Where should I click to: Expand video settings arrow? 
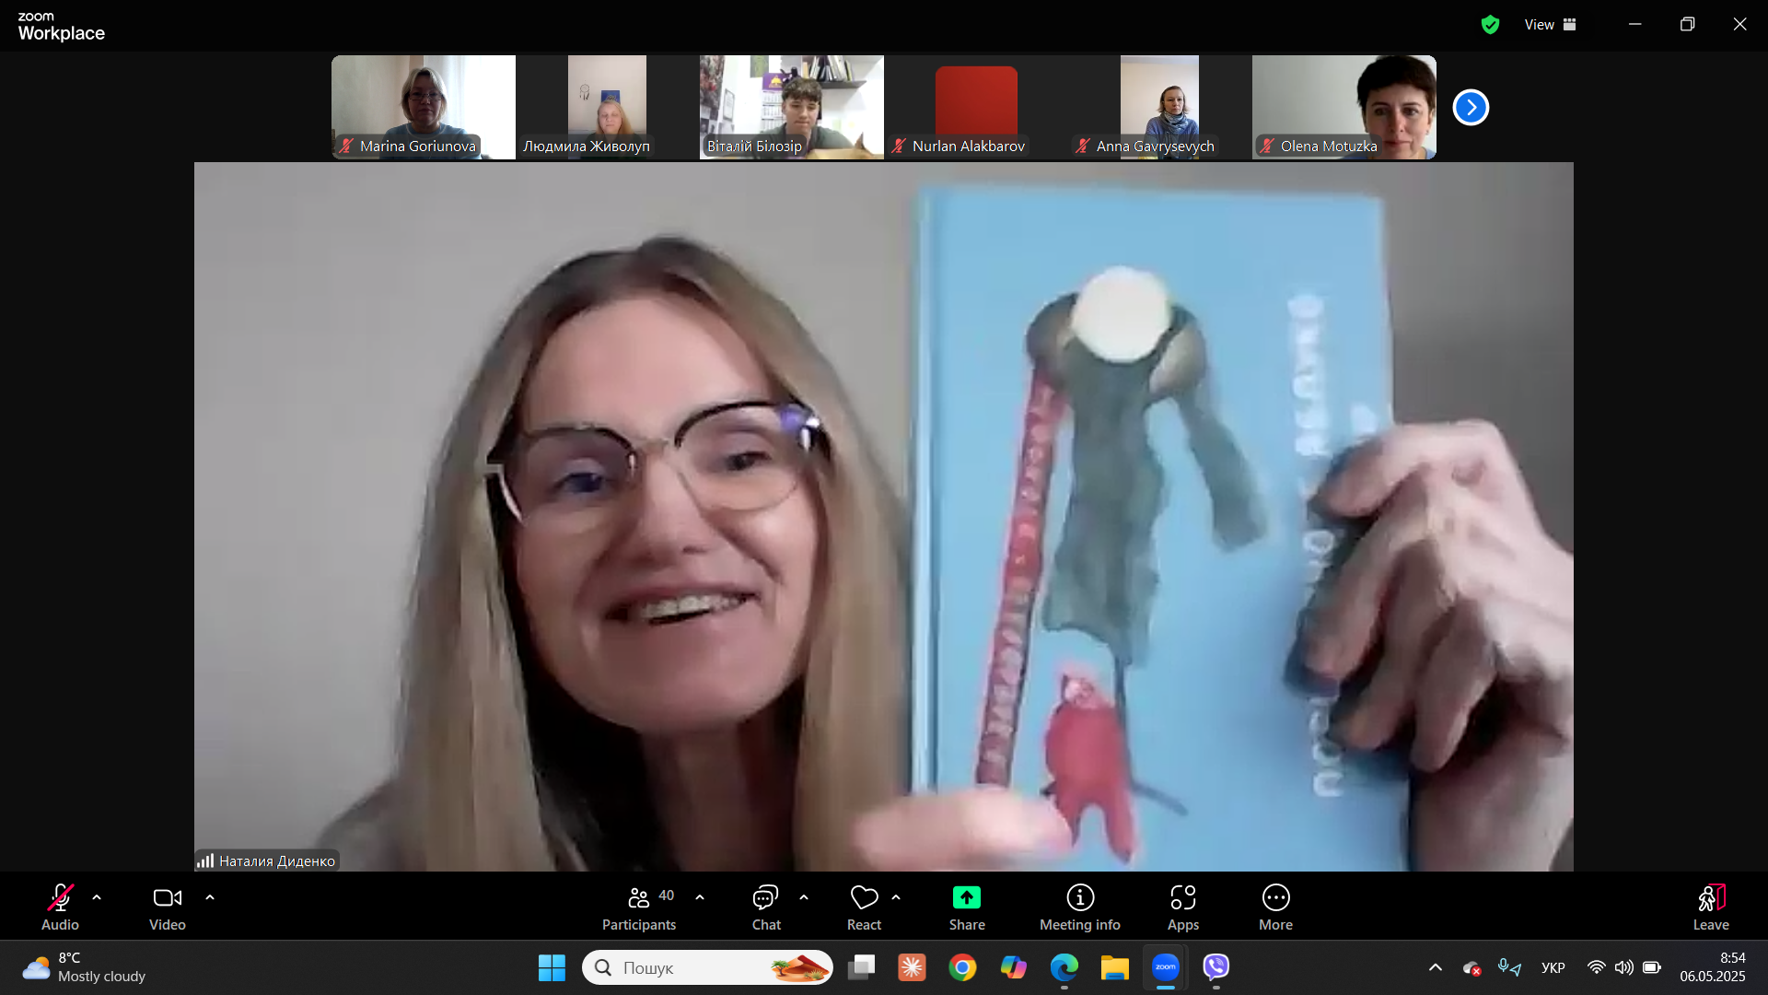point(210,896)
